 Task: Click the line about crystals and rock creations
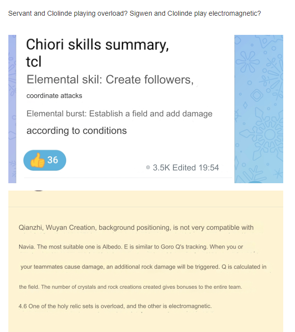[x=131, y=287]
